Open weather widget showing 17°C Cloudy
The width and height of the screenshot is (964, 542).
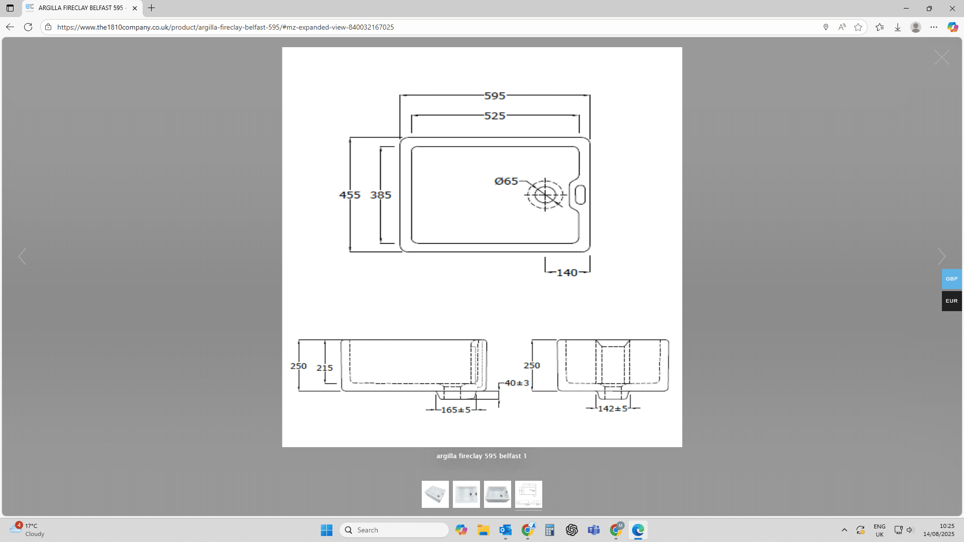28,530
